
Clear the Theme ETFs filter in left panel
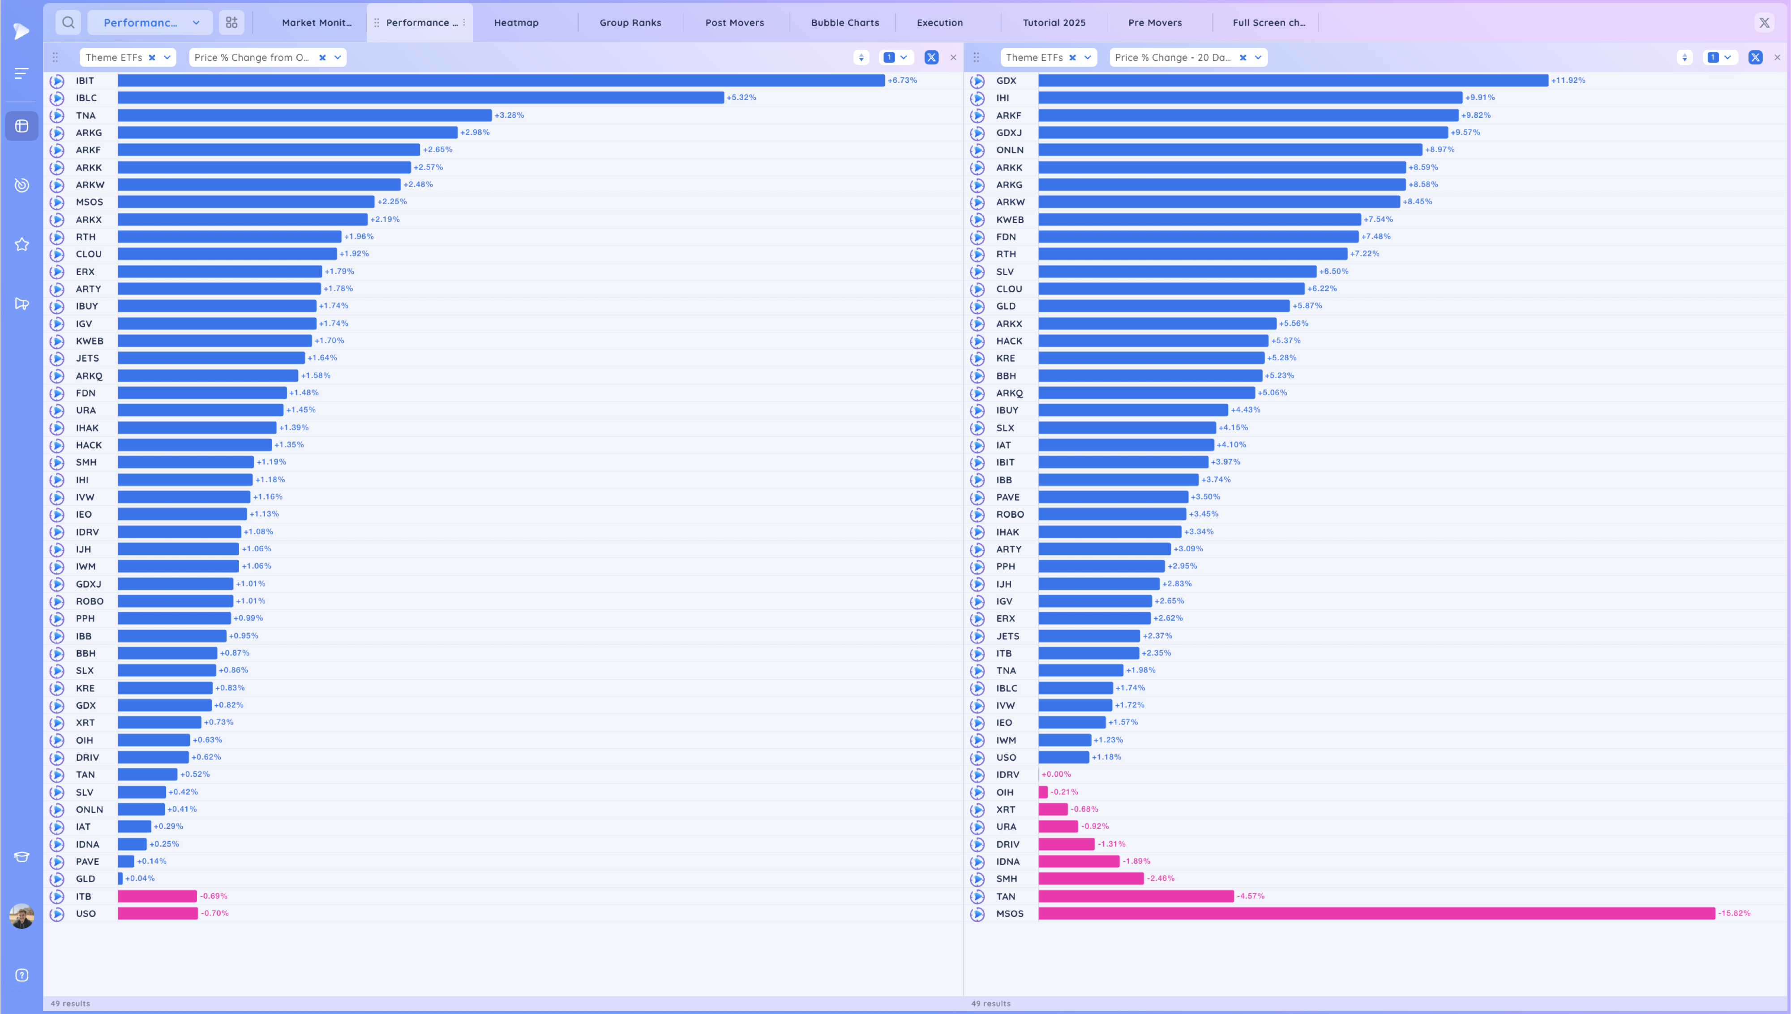[x=152, y=58]
